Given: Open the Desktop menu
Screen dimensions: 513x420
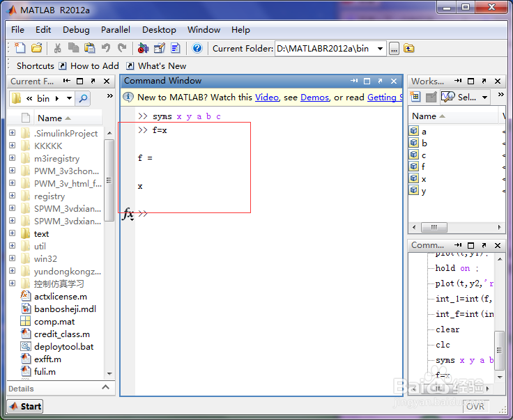Looking at the screenshot, I should (x=159, y=30).
